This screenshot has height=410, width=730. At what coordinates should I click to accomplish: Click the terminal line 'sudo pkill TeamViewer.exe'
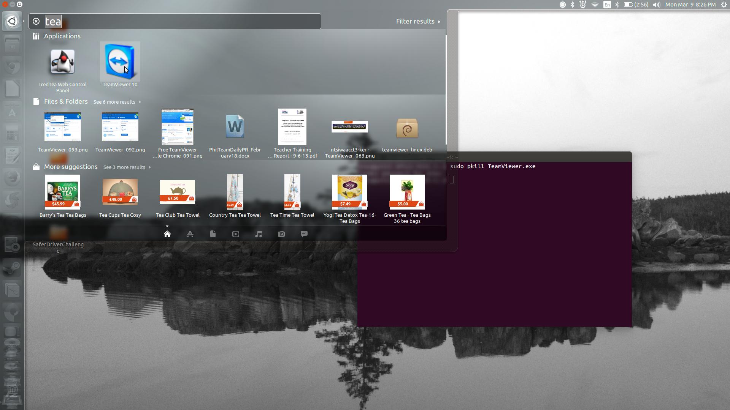point(493,166)
